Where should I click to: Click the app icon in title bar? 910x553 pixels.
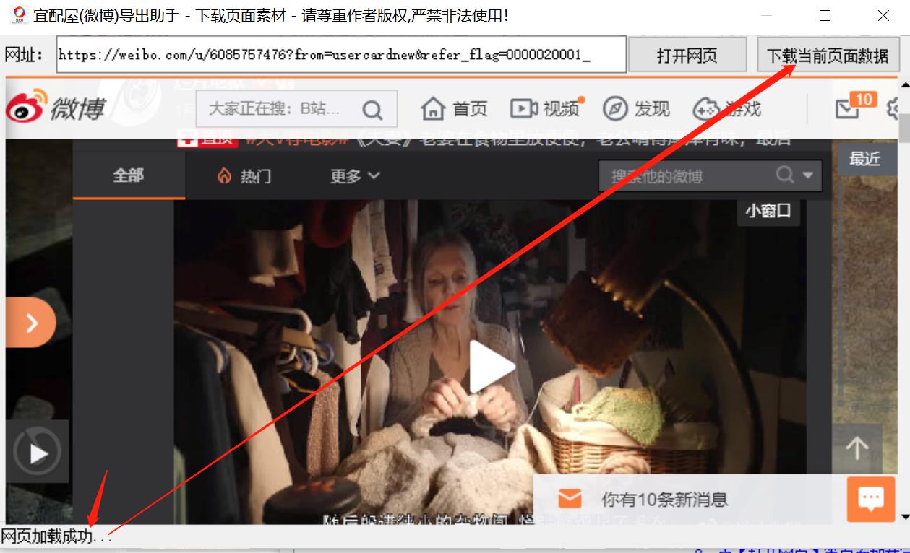(x=19, y=15)
